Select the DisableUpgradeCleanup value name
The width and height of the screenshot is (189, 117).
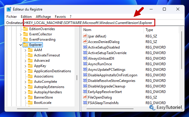click(x=107, y=86)
